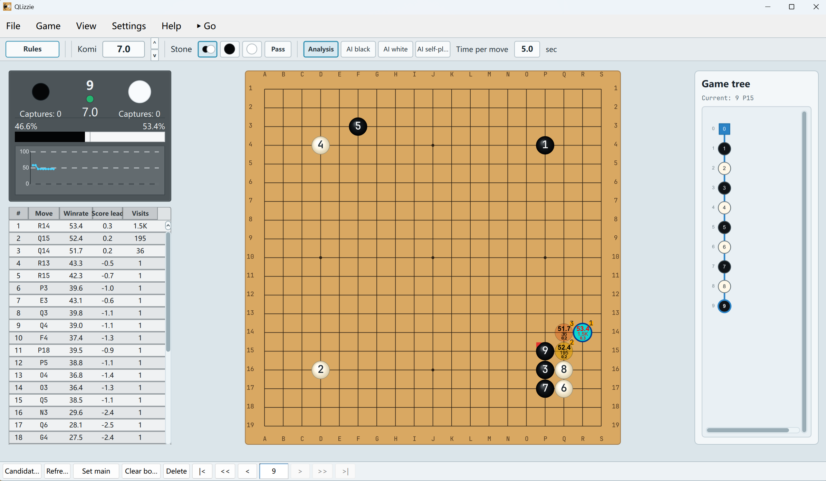
Task: Select move 6 node in game tree
Action: click(724, 247)
